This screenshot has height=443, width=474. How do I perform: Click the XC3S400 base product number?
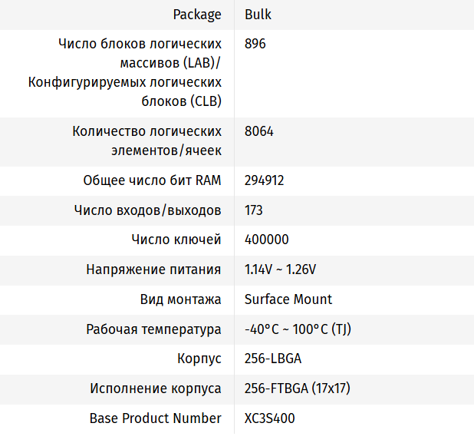[270, 418]
